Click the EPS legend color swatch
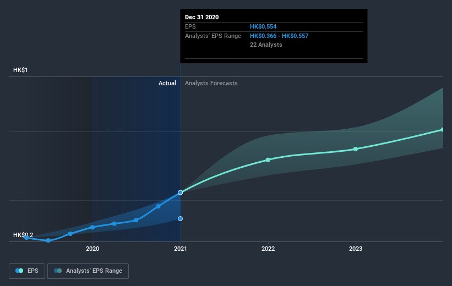Screen dimensions: 452x286 pos(19,271)
